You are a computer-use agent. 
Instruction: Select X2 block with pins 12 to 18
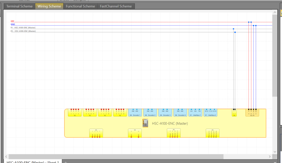[120, 113]
